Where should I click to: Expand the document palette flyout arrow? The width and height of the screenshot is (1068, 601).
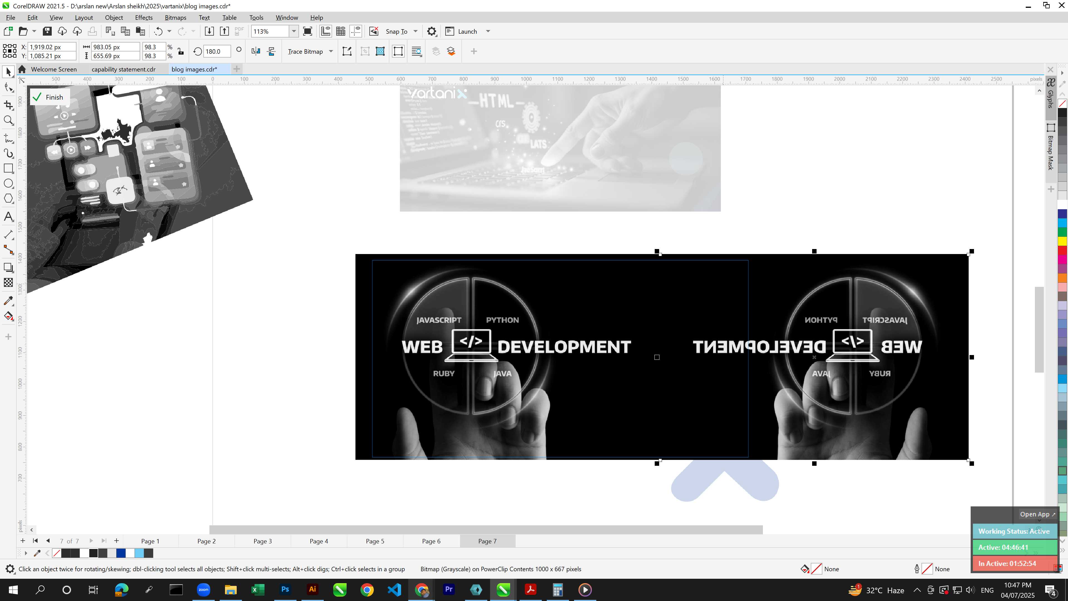click(26, 553)
